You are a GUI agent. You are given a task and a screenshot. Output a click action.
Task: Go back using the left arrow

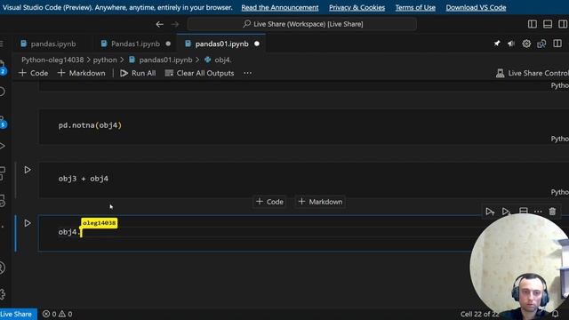(x=160, y=24)
